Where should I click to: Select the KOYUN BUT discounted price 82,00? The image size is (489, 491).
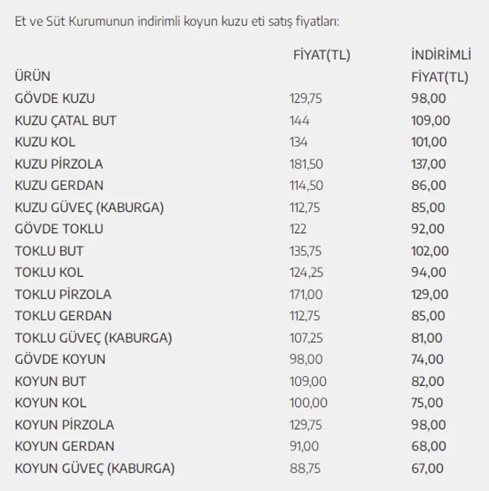428,381
